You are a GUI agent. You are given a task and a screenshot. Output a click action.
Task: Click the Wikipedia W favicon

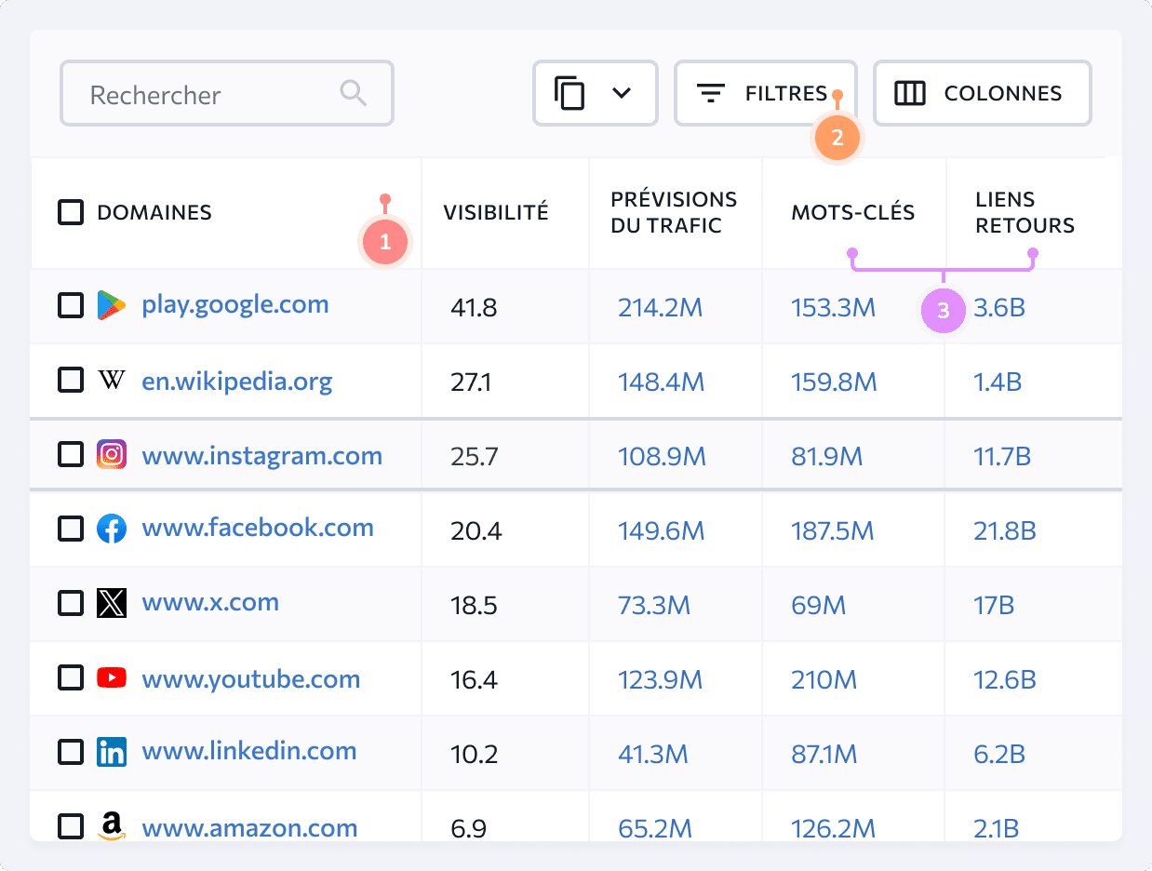111,380
